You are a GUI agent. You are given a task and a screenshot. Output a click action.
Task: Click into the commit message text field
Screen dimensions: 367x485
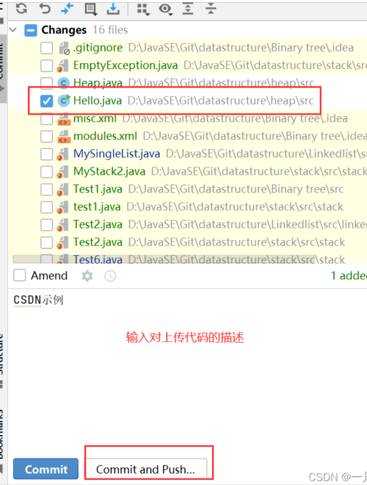click(x=186, y=369)
